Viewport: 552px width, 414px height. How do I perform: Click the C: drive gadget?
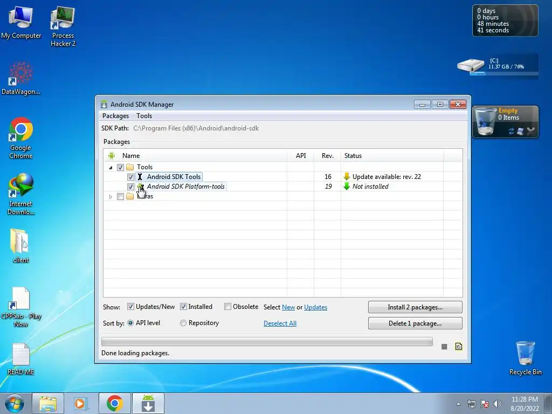click(x=498, y=66)
